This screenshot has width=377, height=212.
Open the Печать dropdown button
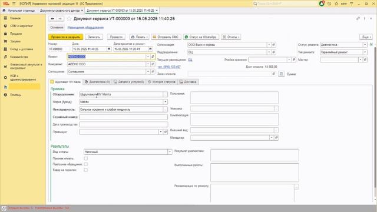pyautogui.click(x=139, y=37)
